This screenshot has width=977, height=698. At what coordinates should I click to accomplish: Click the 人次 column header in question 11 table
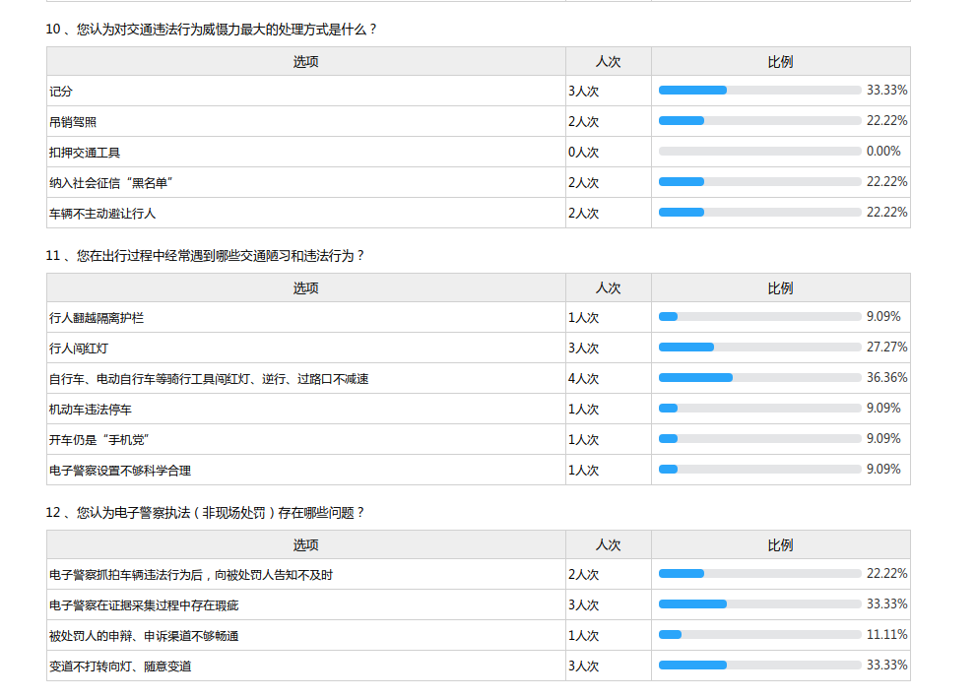pyautogui.click(x=608, y=288)
